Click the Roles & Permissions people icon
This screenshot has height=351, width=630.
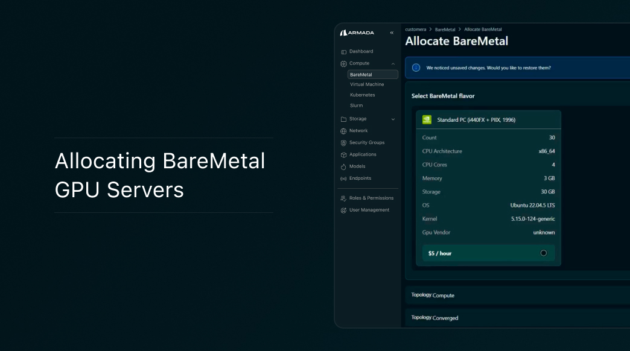tap(343, 198)
